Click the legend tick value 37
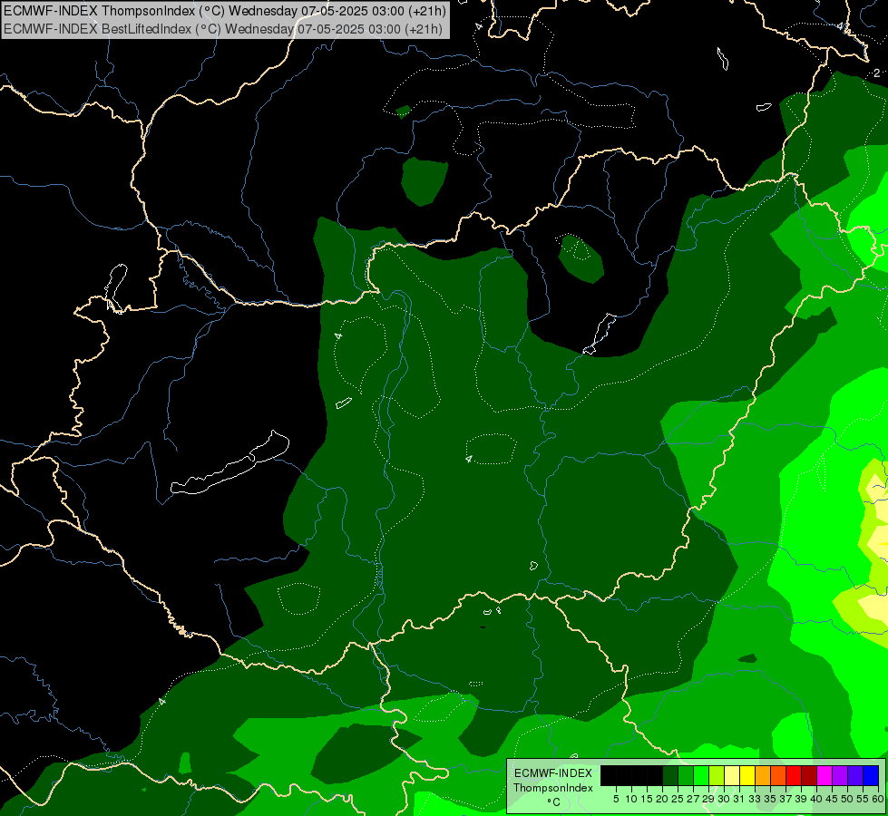The image size is (888, 816). (786, 799)
